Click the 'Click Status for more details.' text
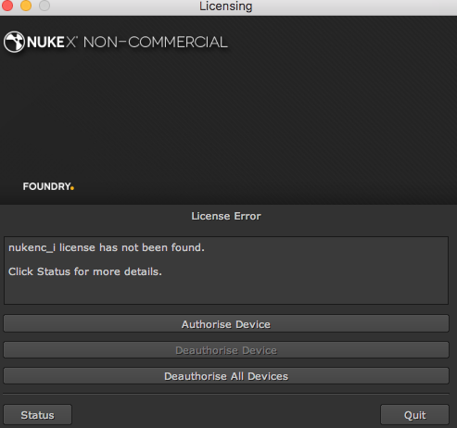This screenshot has width=457, height=428. pos(85,271)
